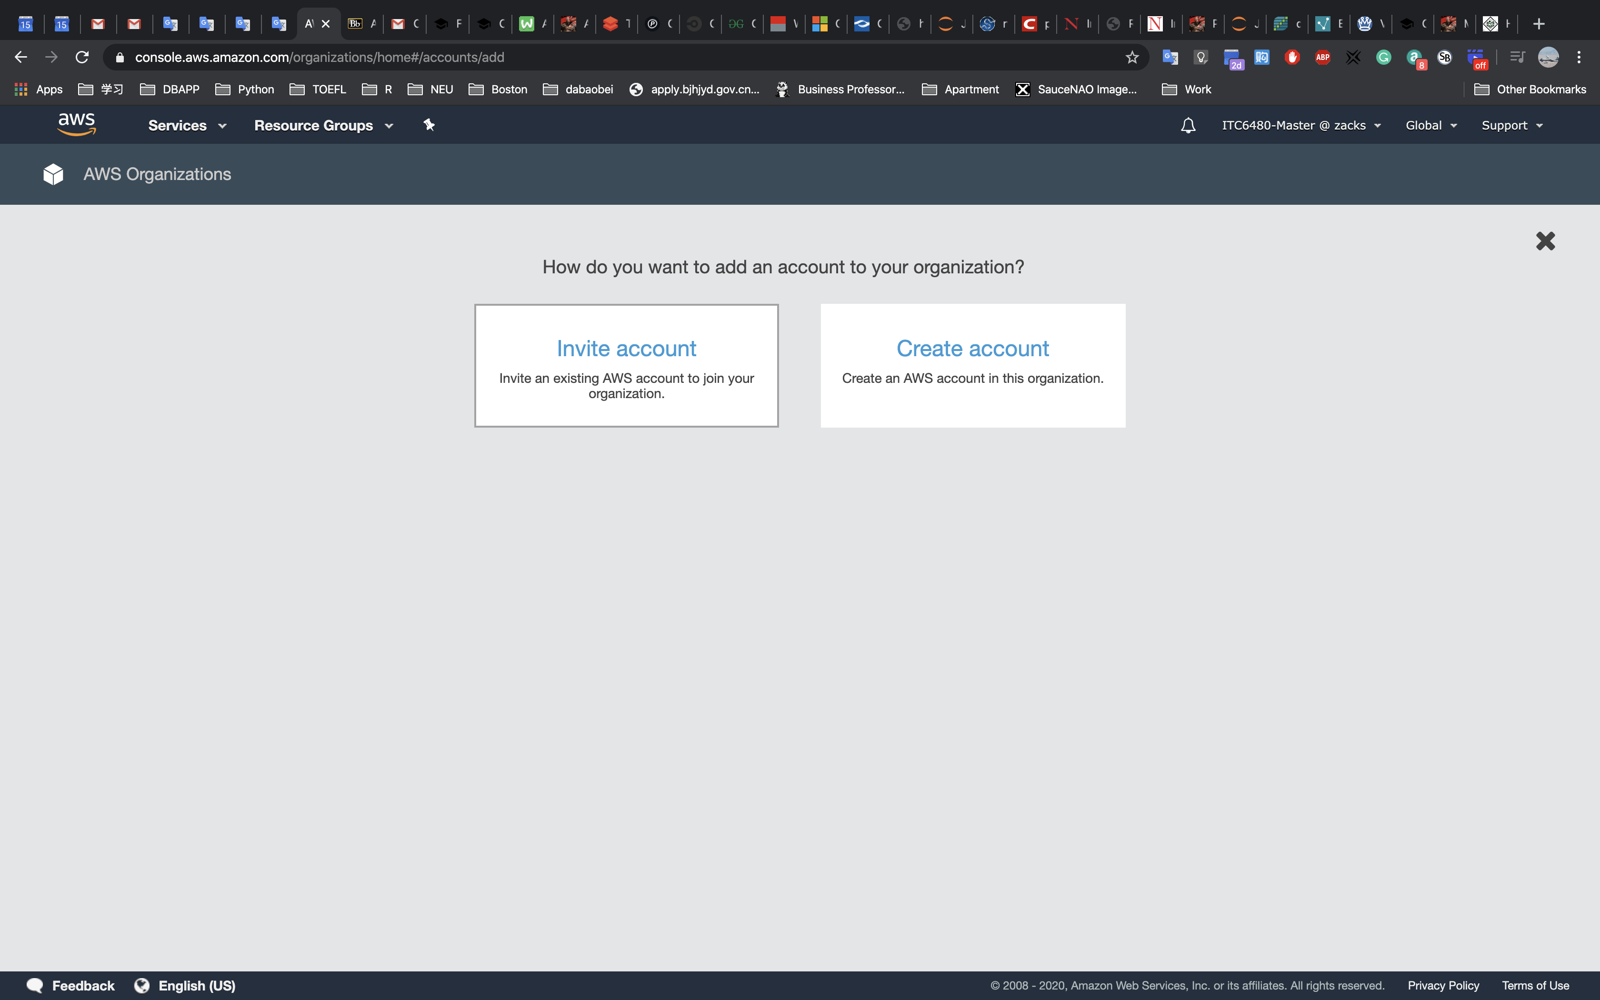Bookmark this page with the star icon
This screenshot has width=1600, height=1000.
pyautogui.click(x=1132, y=58)
